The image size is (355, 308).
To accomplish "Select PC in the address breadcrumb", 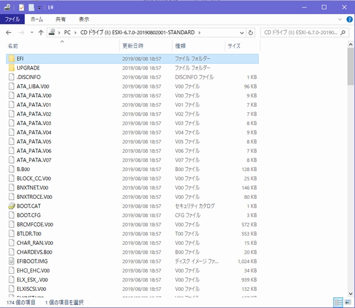I will (67, 32).
